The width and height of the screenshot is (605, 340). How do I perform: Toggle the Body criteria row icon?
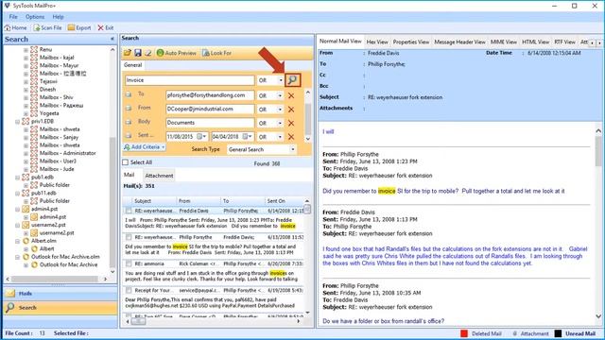point(129,122)
